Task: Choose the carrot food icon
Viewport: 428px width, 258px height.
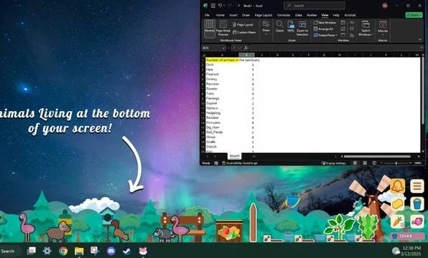Action: pos(397,221)
